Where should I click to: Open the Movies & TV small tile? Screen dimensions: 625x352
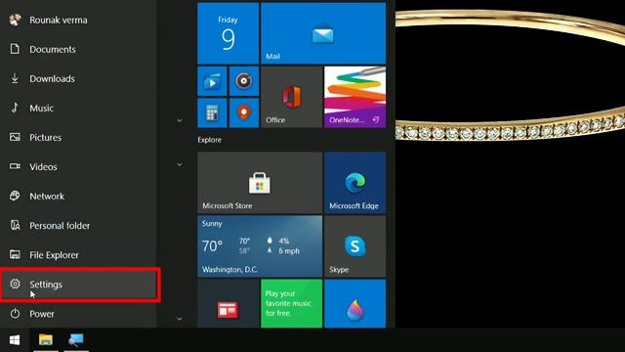pos(212,81)
